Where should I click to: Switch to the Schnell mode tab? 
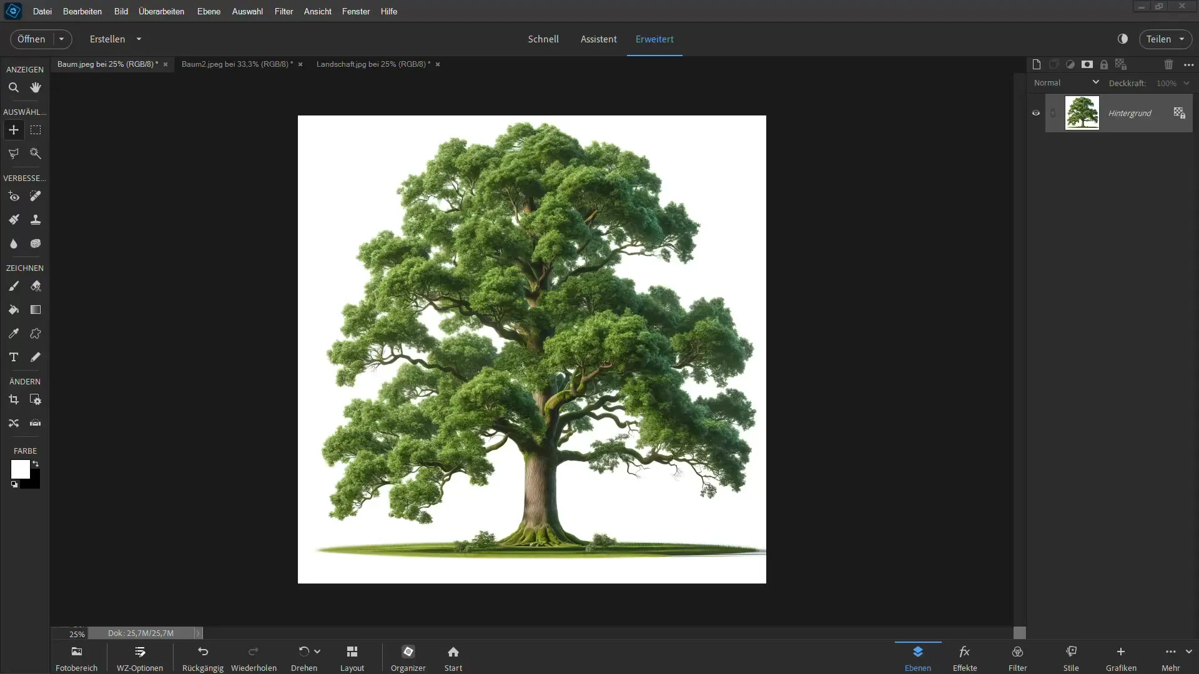(x=543, y=39)
